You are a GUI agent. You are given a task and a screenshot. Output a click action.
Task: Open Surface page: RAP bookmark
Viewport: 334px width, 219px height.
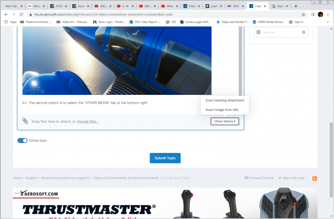[x=195, y=22]
